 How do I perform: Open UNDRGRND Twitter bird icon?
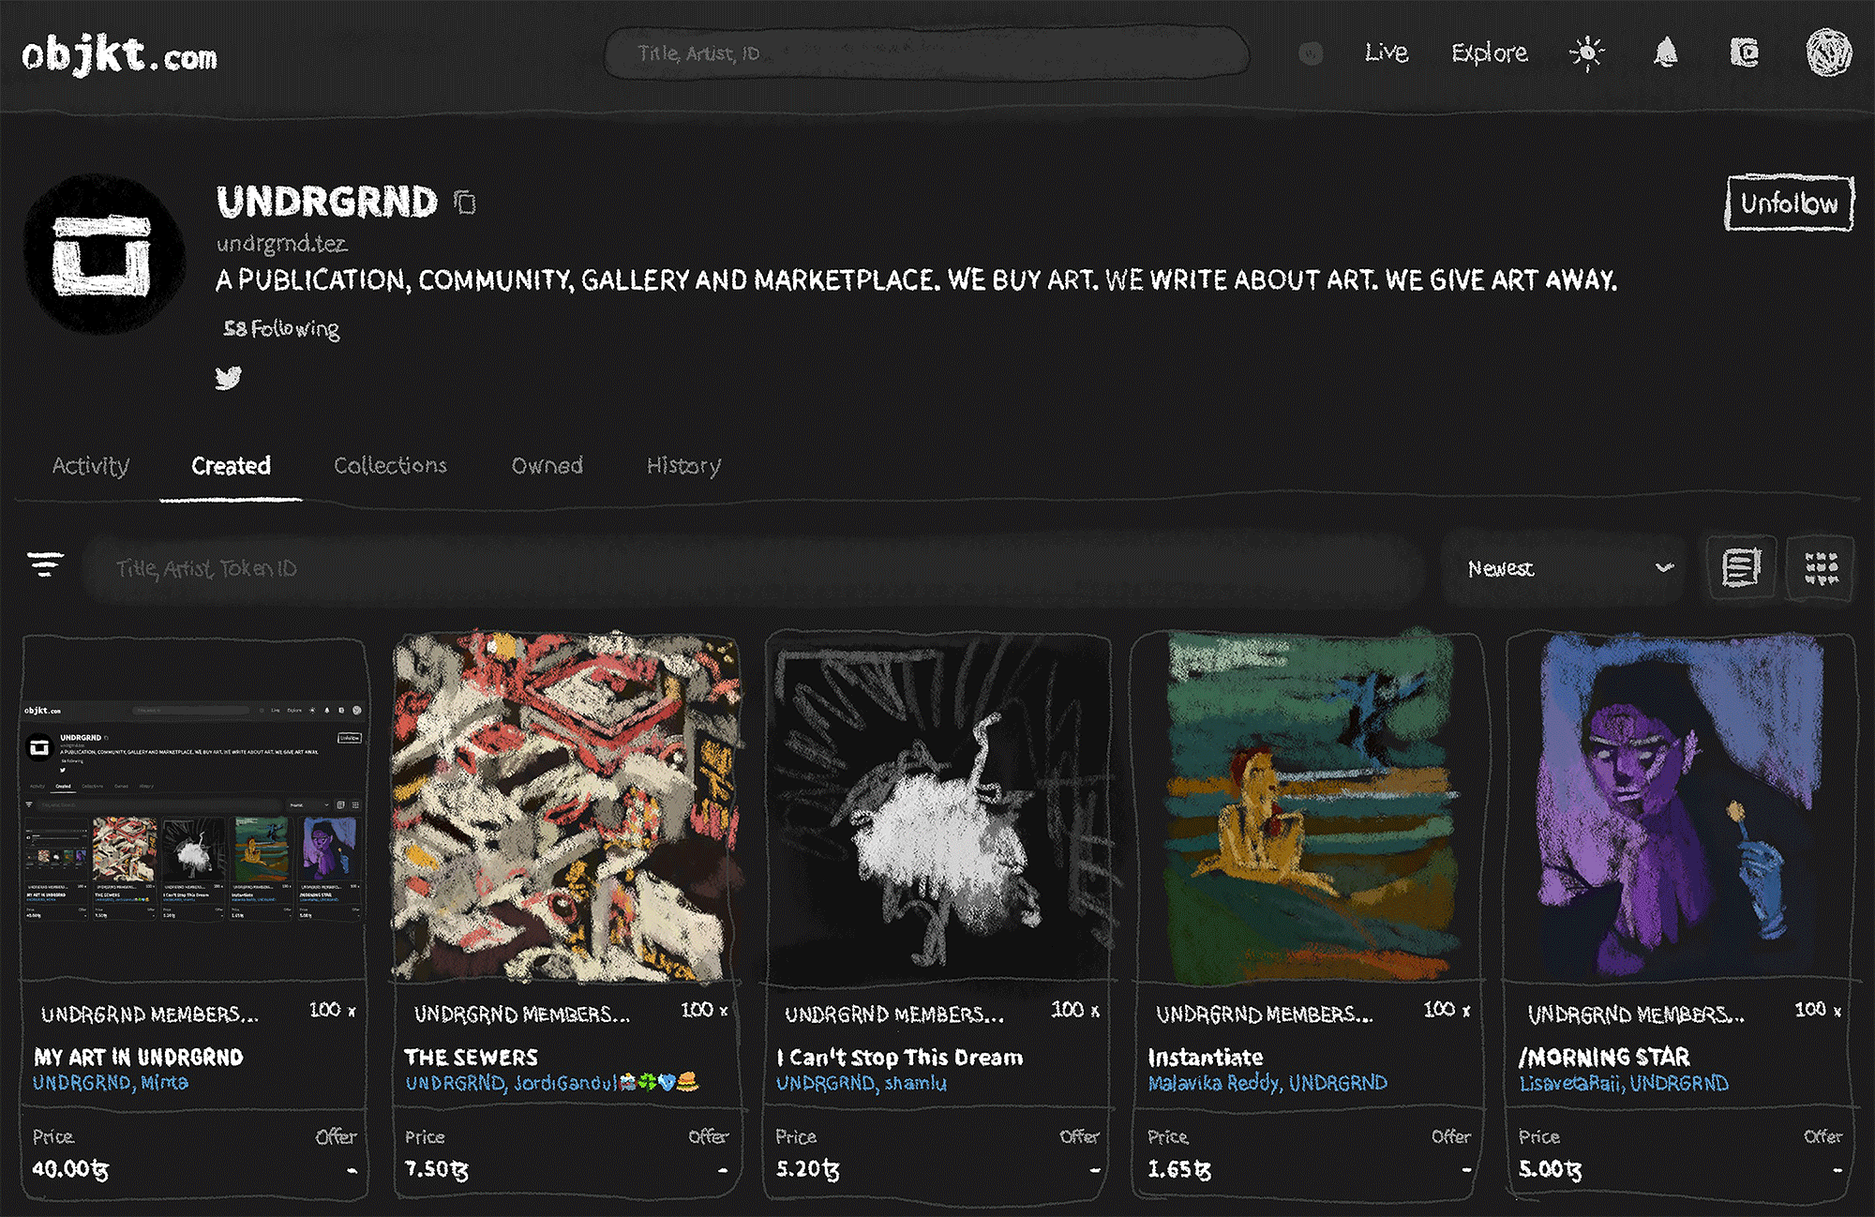tap(228, 377)
